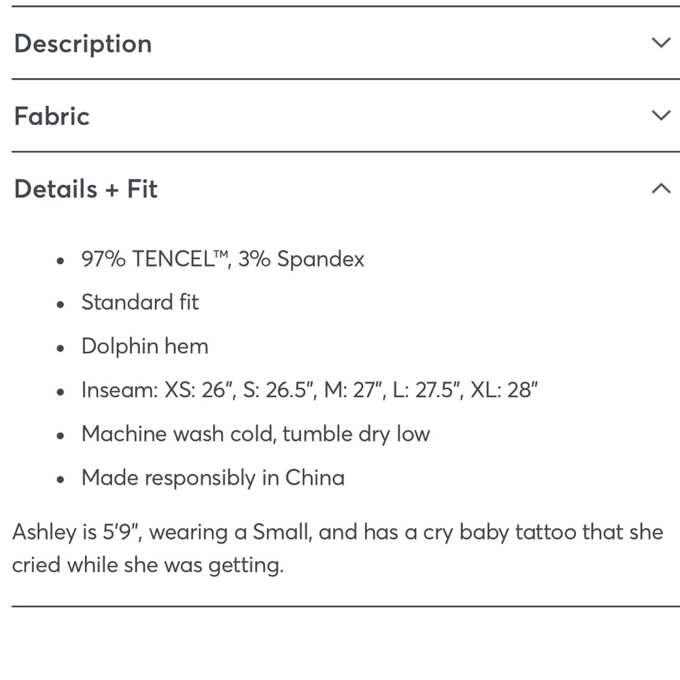Expand the Description section chevron
The height and width of the screenshot is (680, 680).
click(x=661, y=42)
